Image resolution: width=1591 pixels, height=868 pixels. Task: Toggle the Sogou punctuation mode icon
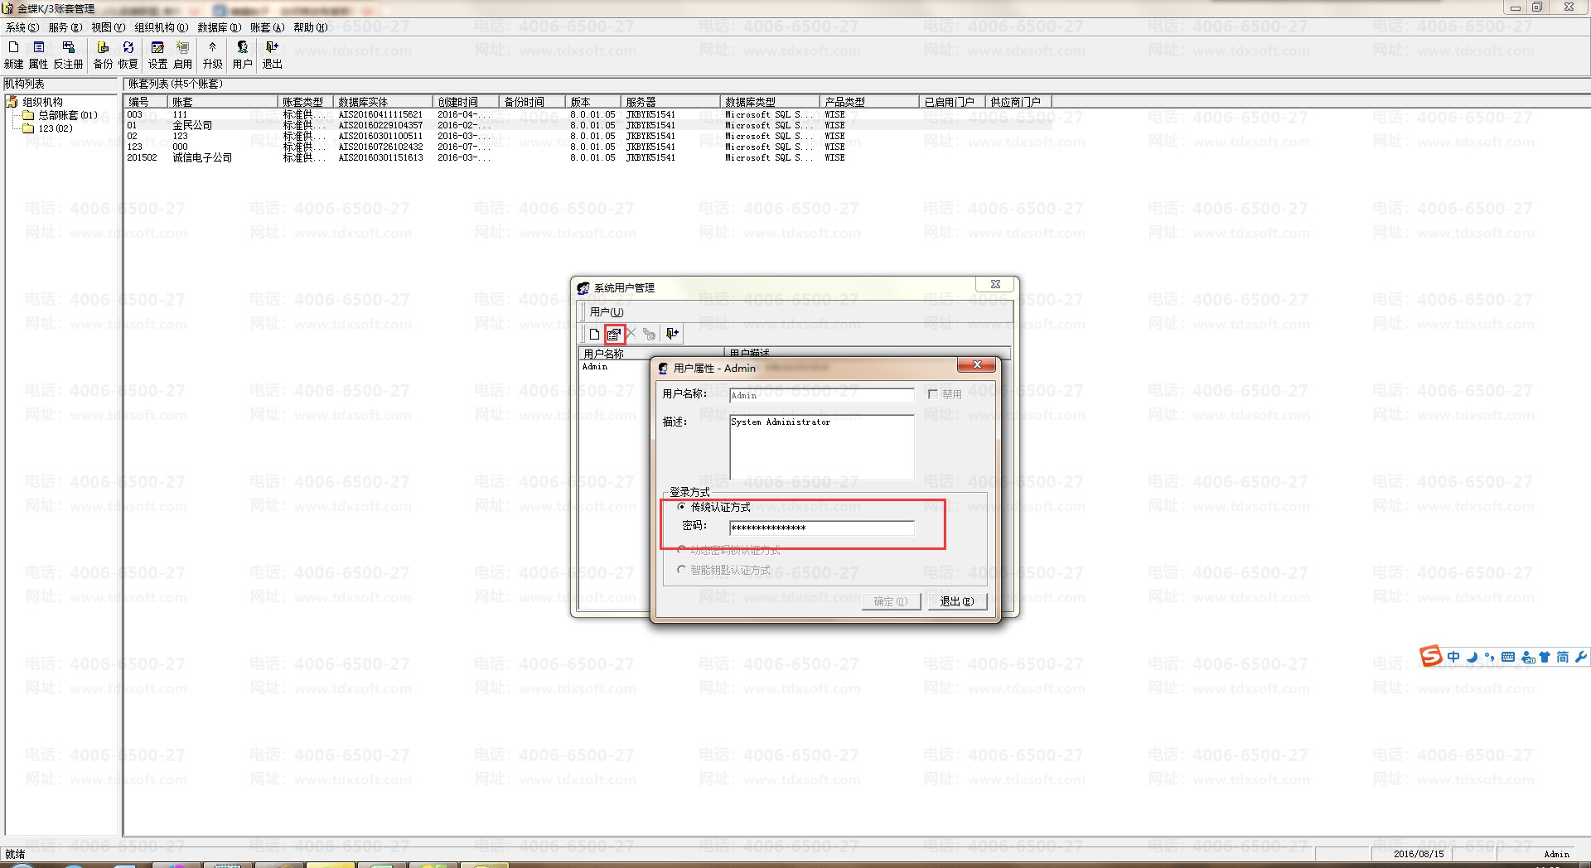point(1490,657)
